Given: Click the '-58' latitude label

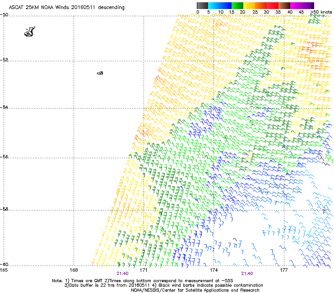Looking at the screenshot, I should [4, 209].
